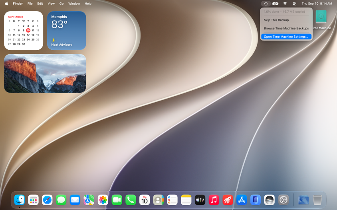Open the Apple menu
The image size is (337, 210).
[6, 4]
